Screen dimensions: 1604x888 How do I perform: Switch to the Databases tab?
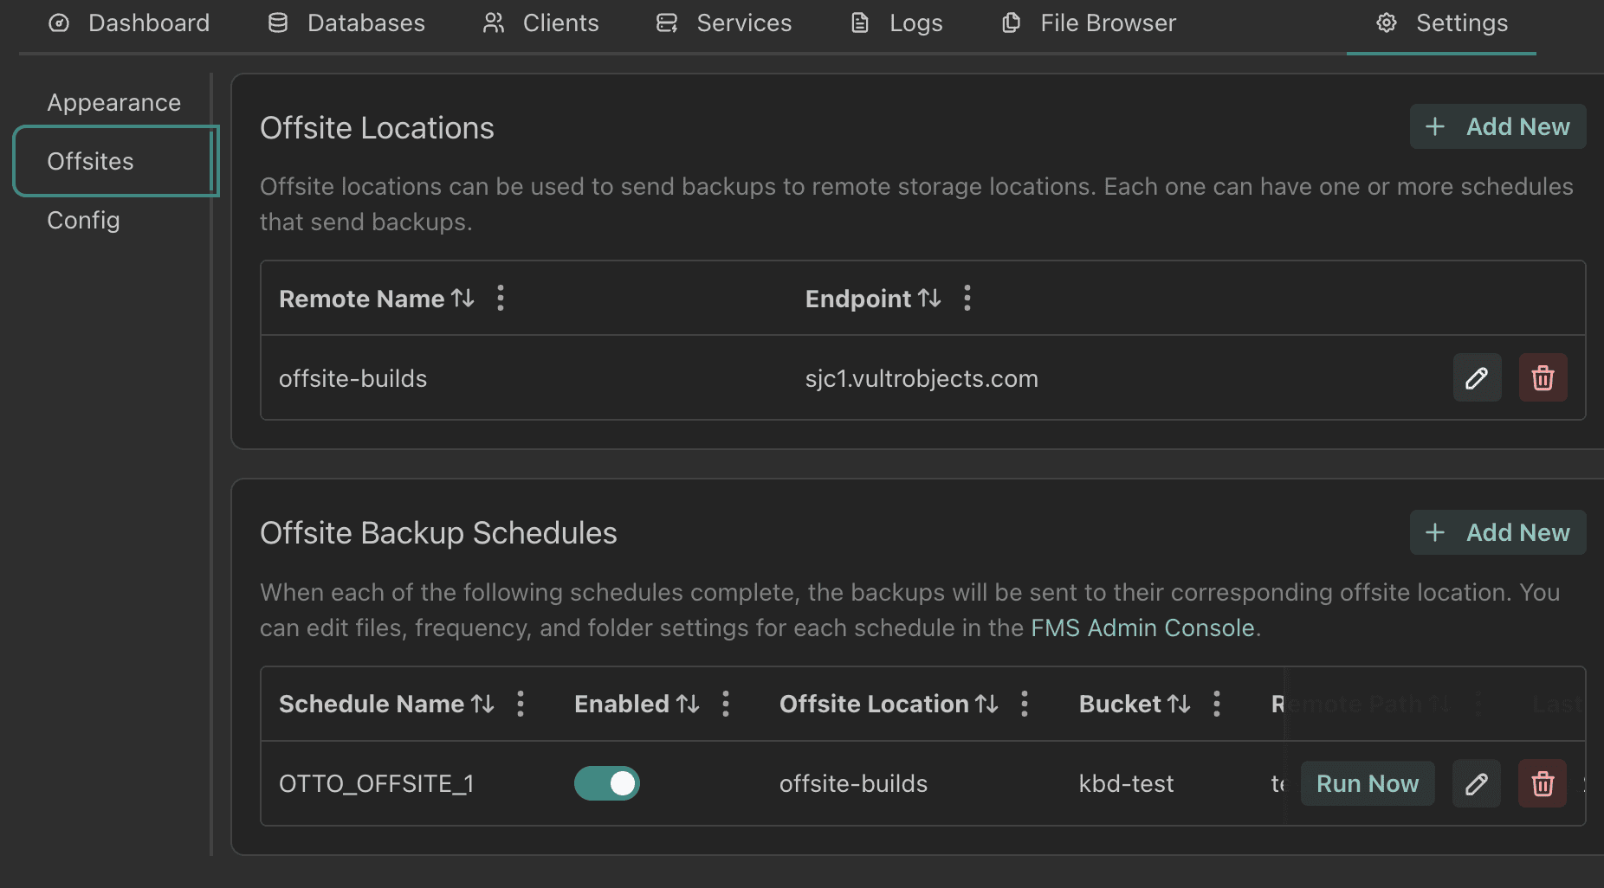(x=346, y=23)
